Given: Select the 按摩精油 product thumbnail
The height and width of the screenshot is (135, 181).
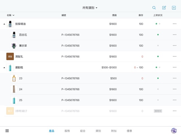Looking at the screenshot, I should click(10, 24).
